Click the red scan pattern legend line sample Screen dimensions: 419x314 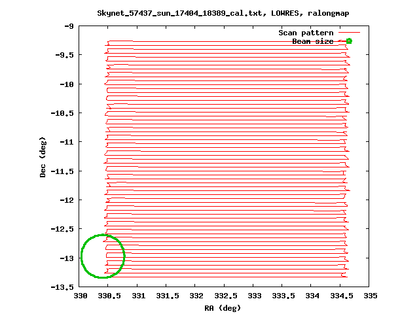349,32
